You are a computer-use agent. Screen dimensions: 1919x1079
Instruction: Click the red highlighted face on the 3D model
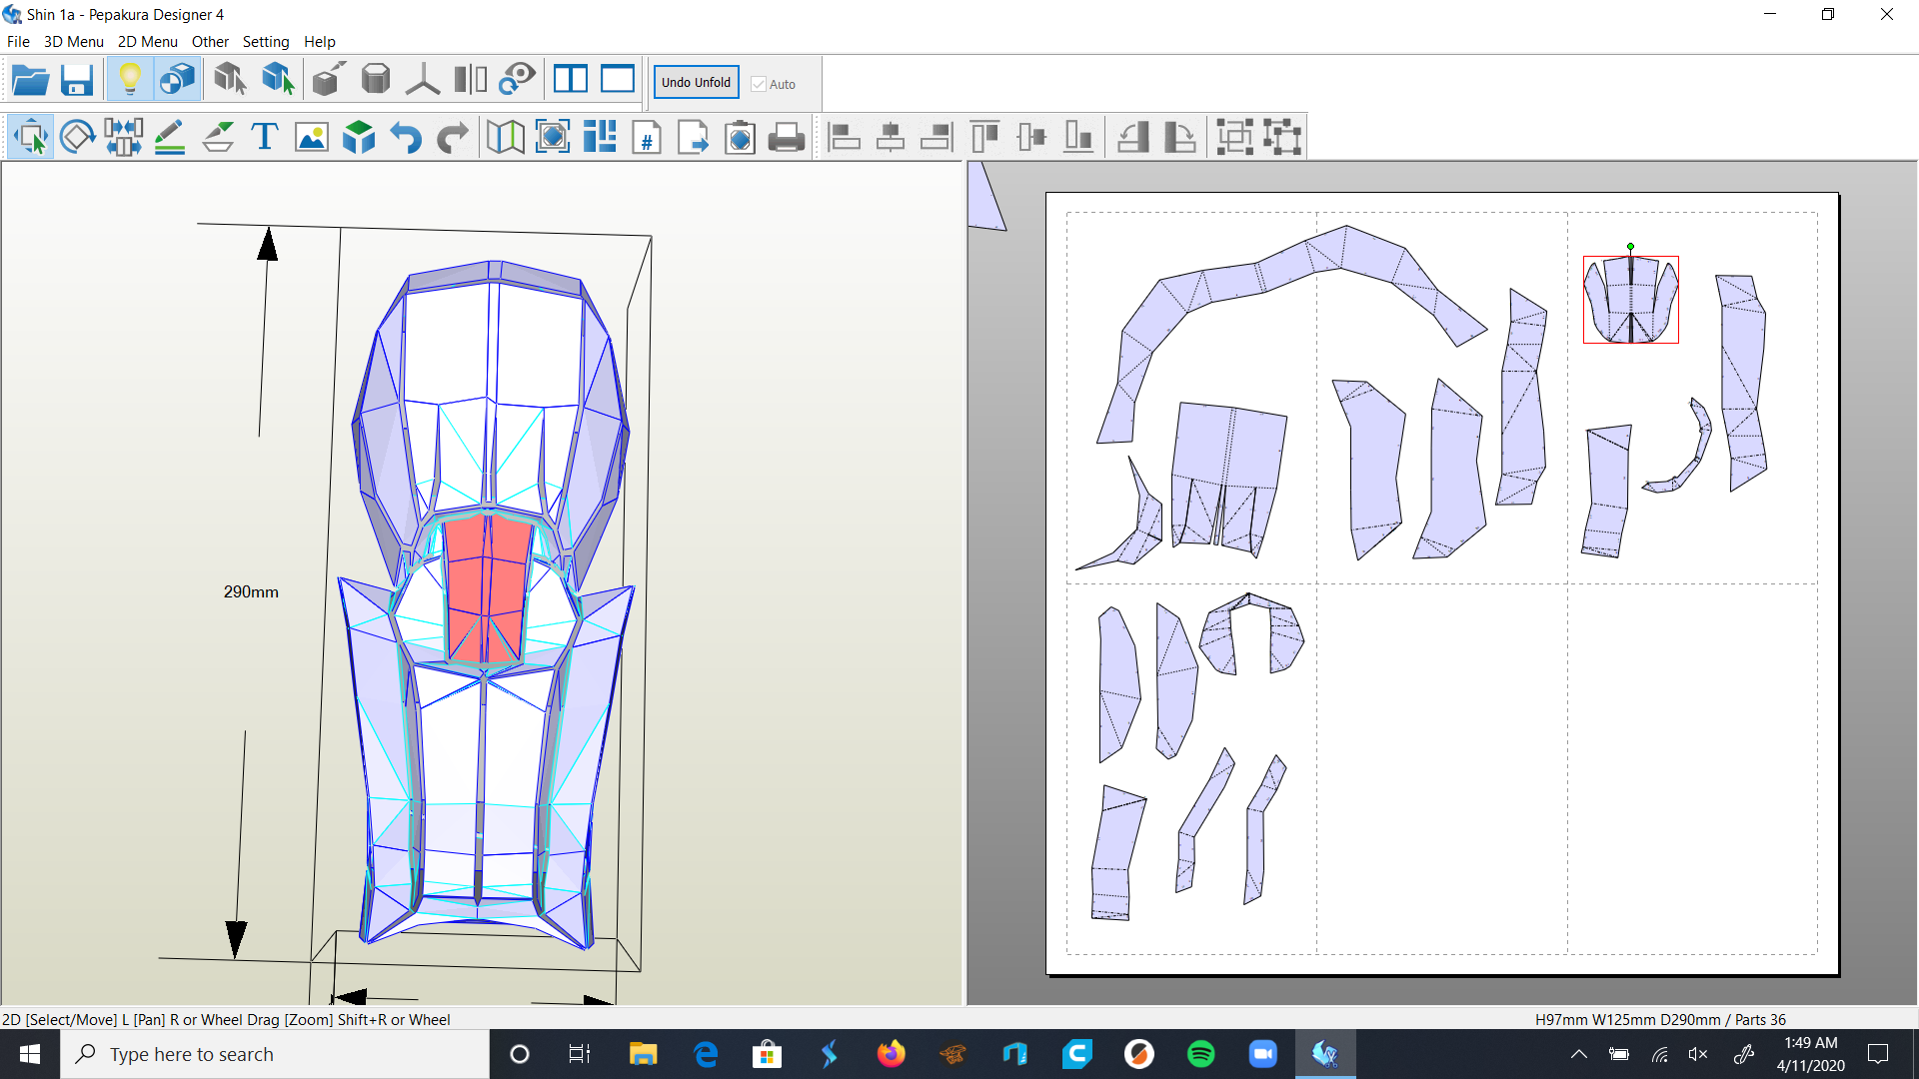click(x=485, y=589)
